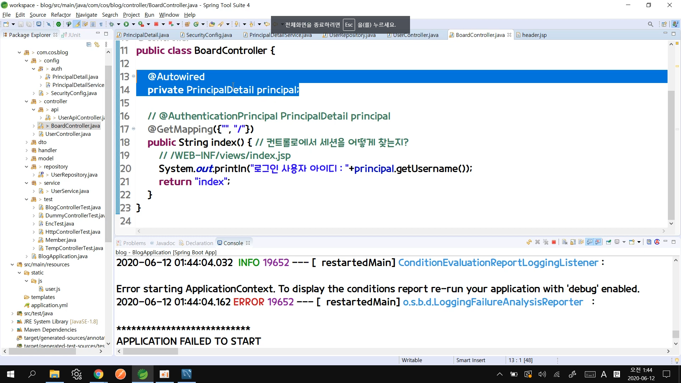Click Link with Editor in Package Explorer
Viewport: 681px width, 383px height.
click(96, 45)
